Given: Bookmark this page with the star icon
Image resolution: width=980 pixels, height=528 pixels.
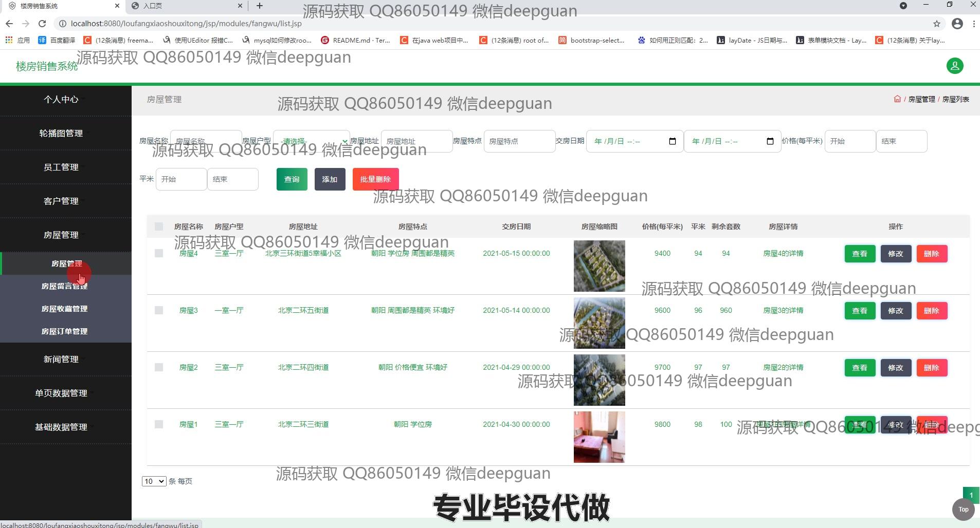Looking at the screenshot, I should point(937,24).
